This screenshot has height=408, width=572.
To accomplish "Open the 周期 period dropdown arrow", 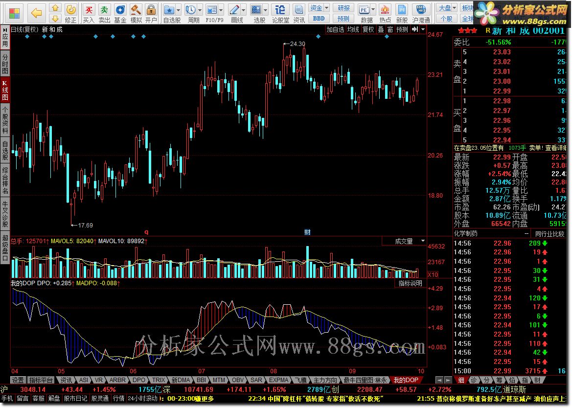I will 200,10.
